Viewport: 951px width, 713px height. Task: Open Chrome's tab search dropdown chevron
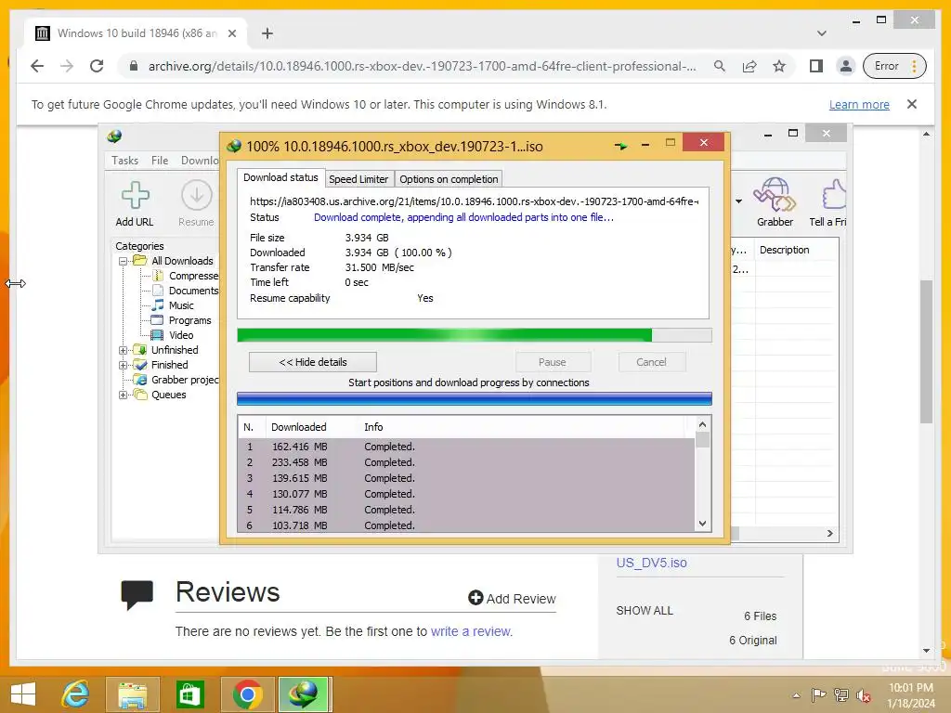tap(821, 33)
